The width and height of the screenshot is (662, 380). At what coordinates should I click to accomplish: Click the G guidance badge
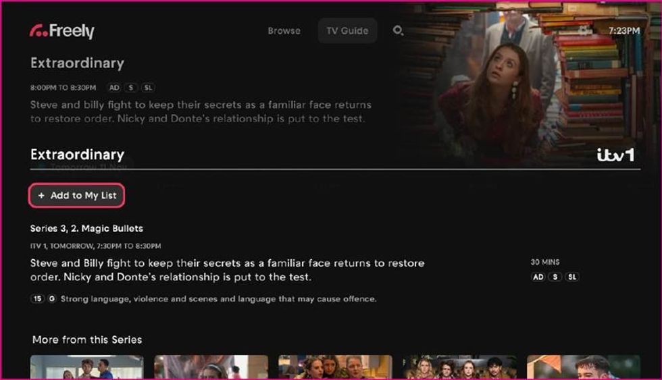pos(51,298)
